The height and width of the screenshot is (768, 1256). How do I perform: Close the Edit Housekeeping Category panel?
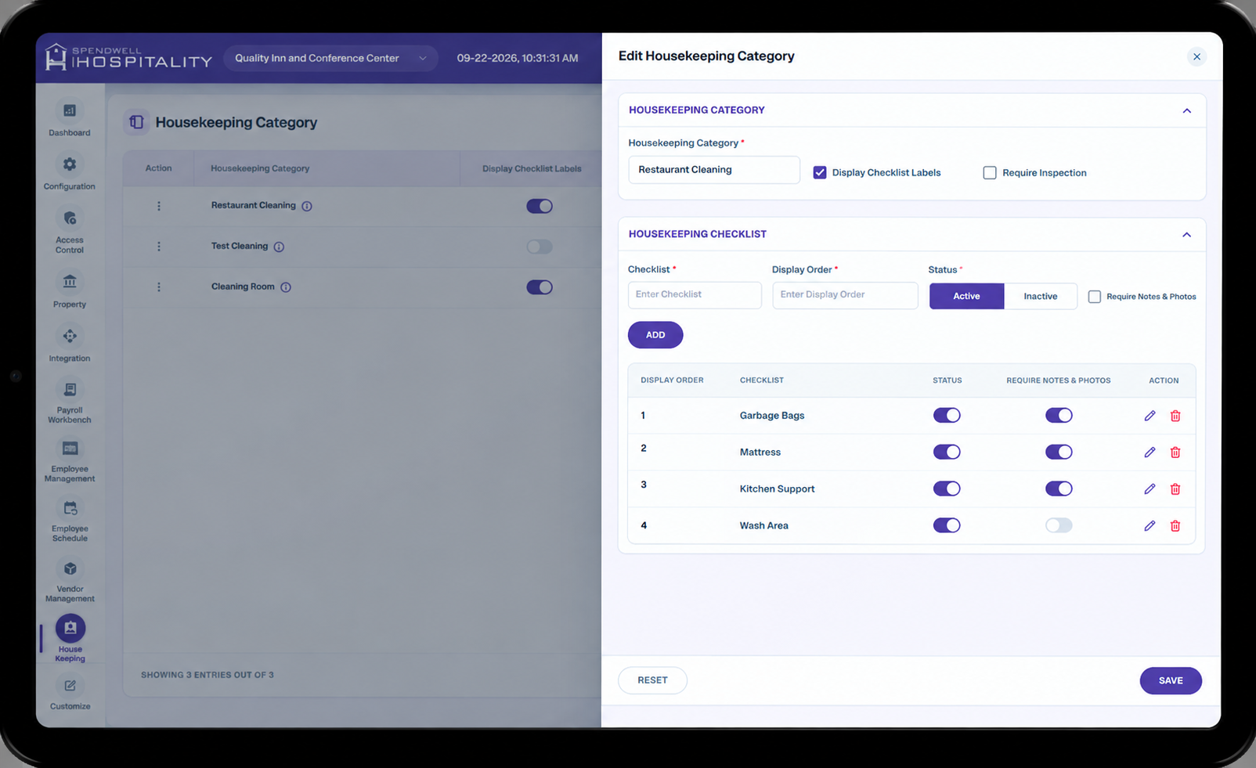point(1196,56)
